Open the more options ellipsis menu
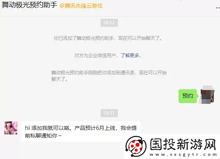 pos(218,8)
